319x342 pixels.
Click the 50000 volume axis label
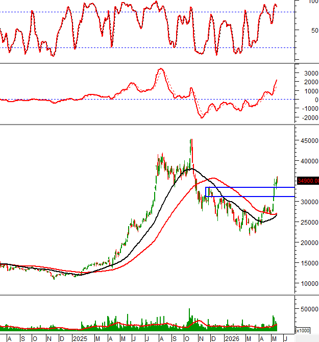point(309,309)
